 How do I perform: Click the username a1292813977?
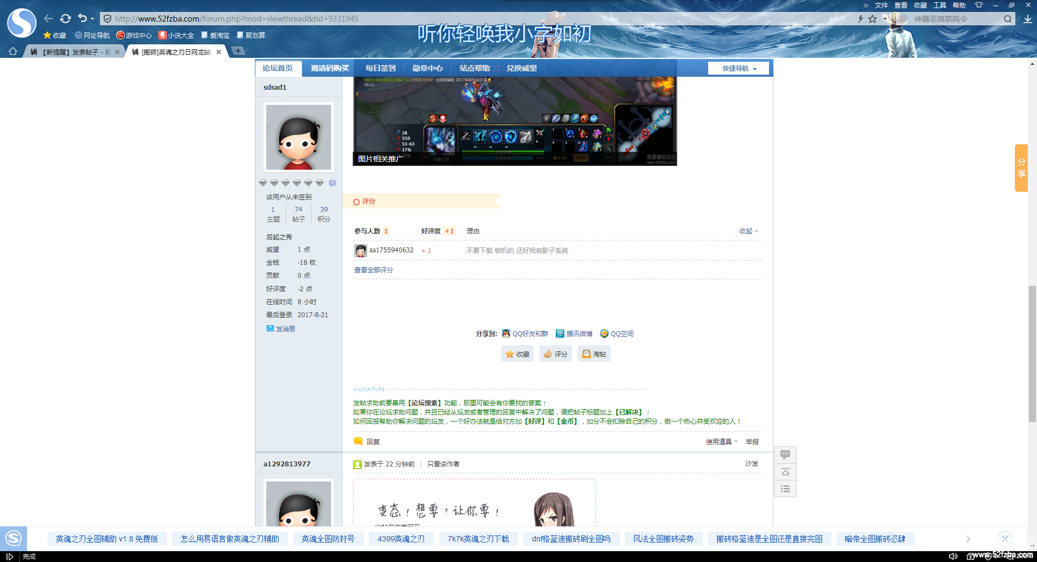coord(287,464)
